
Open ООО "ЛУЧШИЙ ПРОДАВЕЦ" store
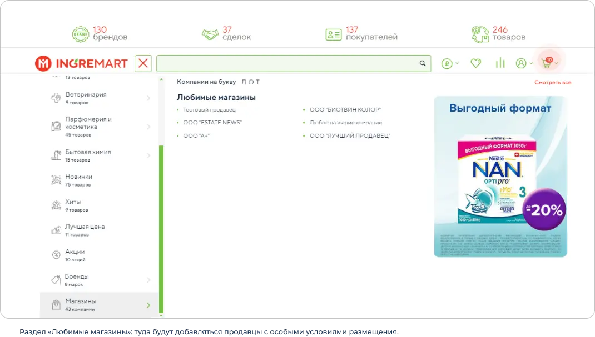coord(350,135)
